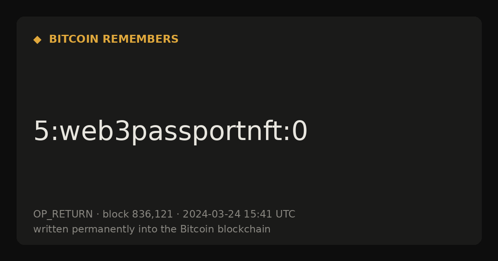Click the written permanently caption line
498x261 pixels.
point(152,230)
